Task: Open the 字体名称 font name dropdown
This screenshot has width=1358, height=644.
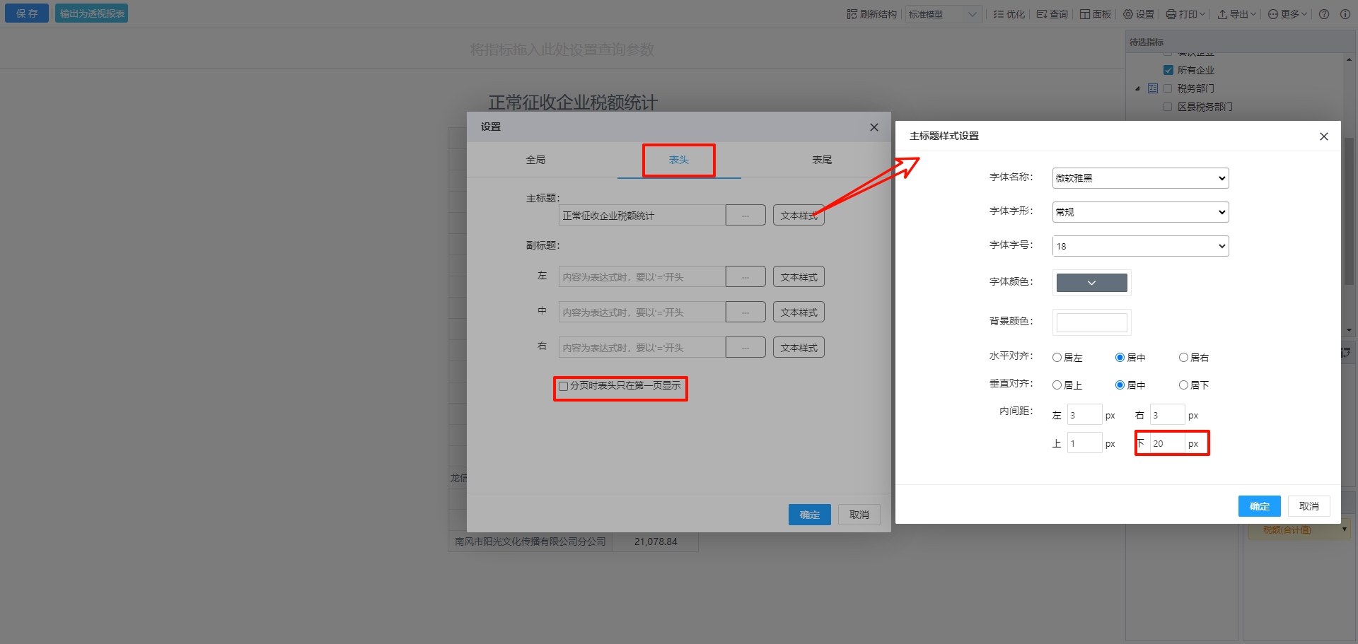Action: click(x=1140, y=178)
